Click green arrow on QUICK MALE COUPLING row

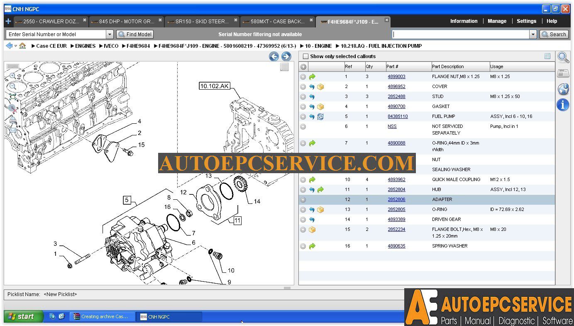click(x=312, y=180)
